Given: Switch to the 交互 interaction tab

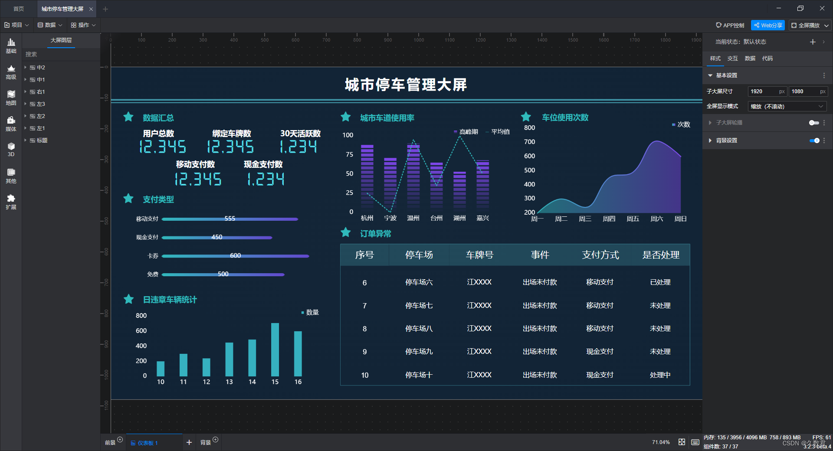Looking at the screenshot, I should 733,58.
